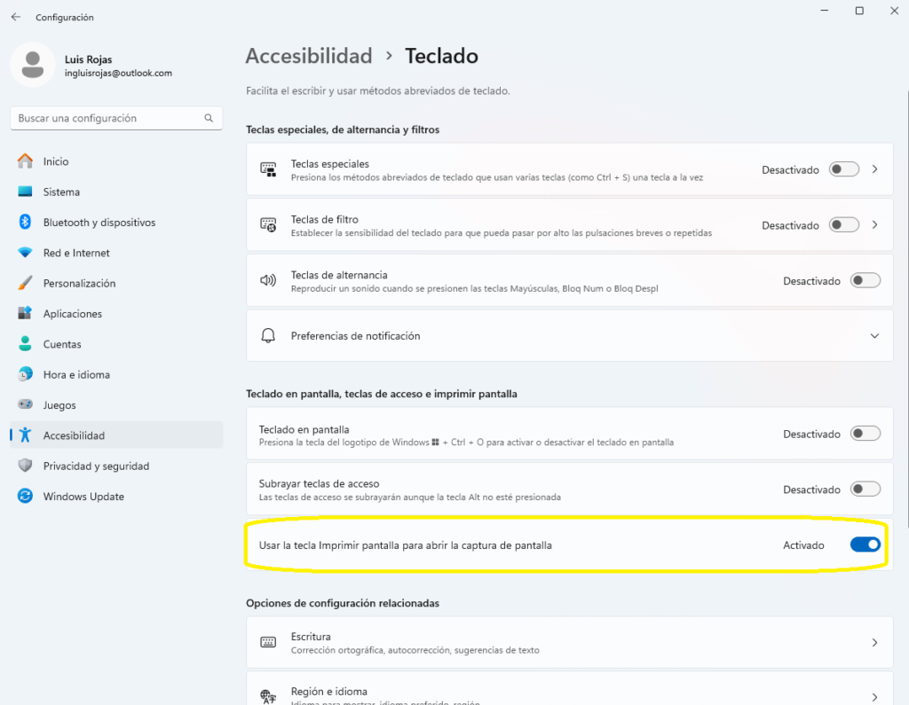Open Teclas de filtro details chevron
Viewport: 909px width, 705px height.
874,225
